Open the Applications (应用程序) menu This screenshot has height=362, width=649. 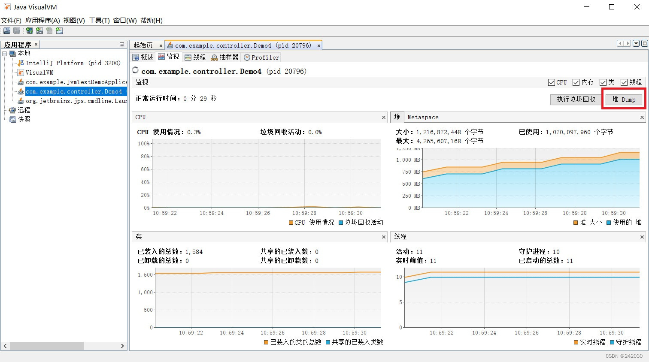point(42,21)
